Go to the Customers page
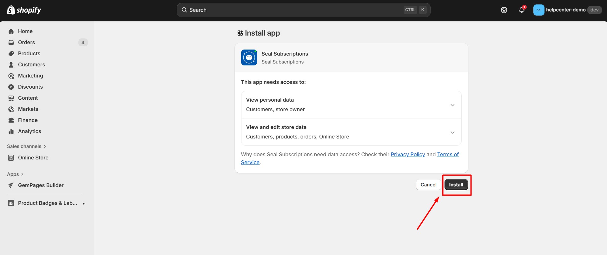The height and width of the screenshot is (255, 607). [x=31, y=64]
